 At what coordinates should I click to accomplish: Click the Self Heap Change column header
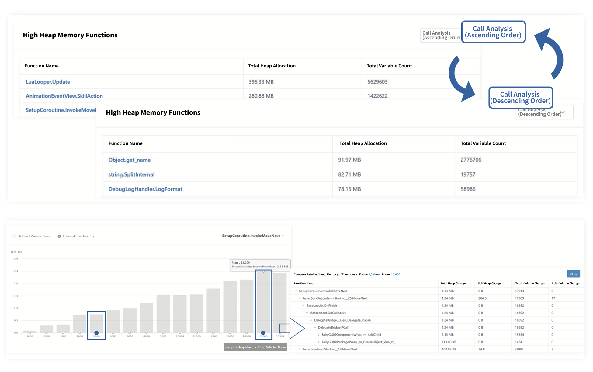(x=490, y=284)
